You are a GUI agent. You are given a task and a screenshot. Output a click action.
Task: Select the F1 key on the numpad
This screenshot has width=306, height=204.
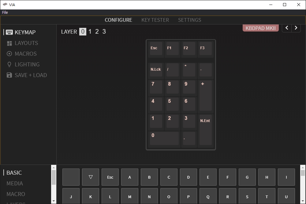point(173,49)
